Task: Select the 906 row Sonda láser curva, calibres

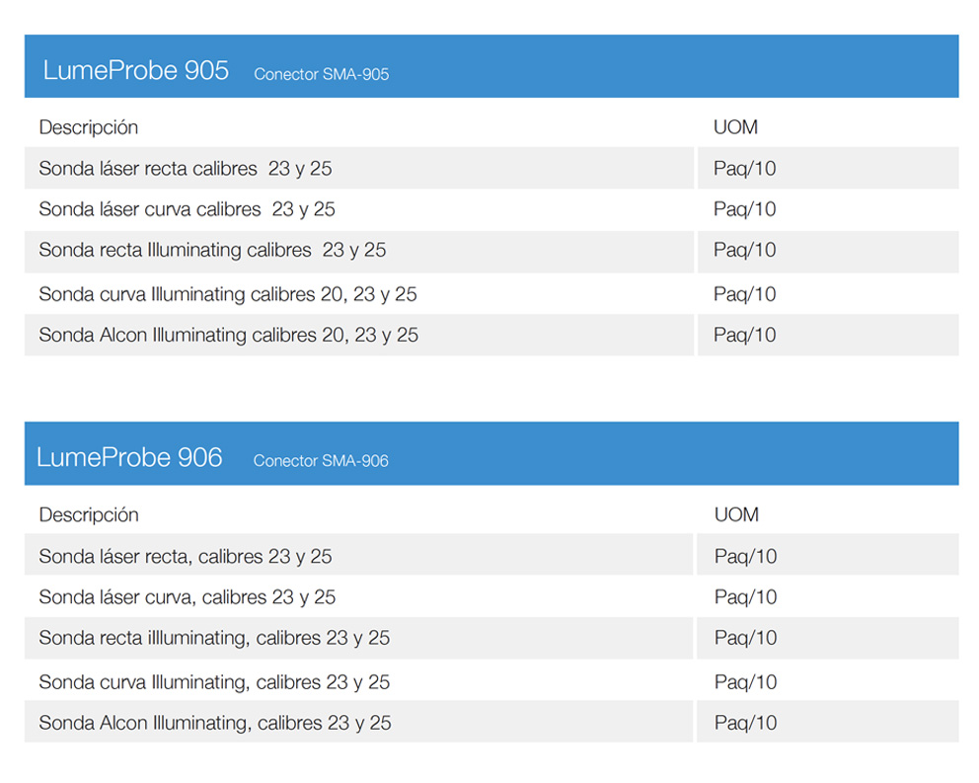Action: pyautogui.click(x=187, y=597)
